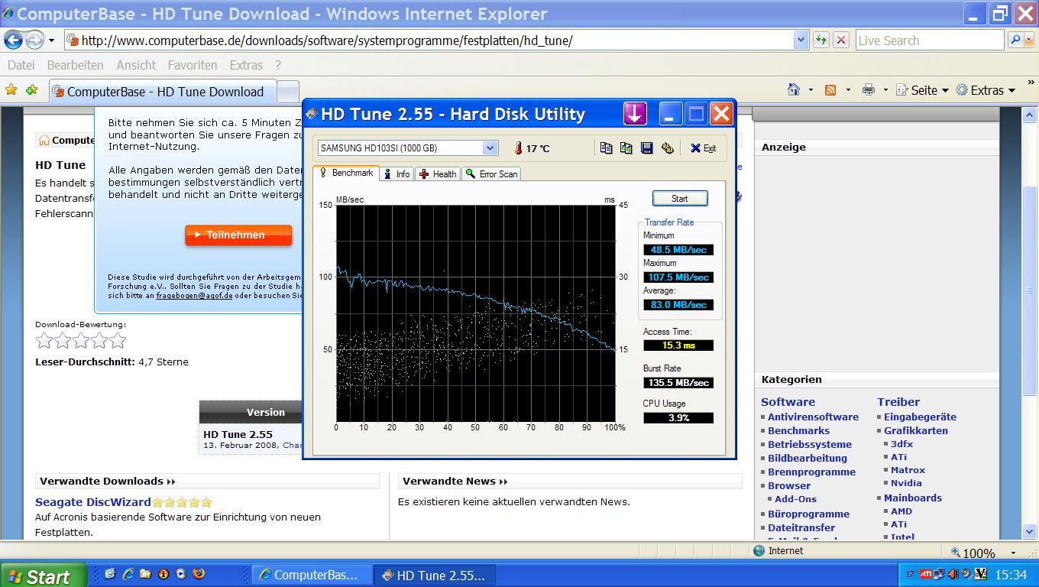
Task: Open HD Tune options via the tools icon
Action: point(667,148)
